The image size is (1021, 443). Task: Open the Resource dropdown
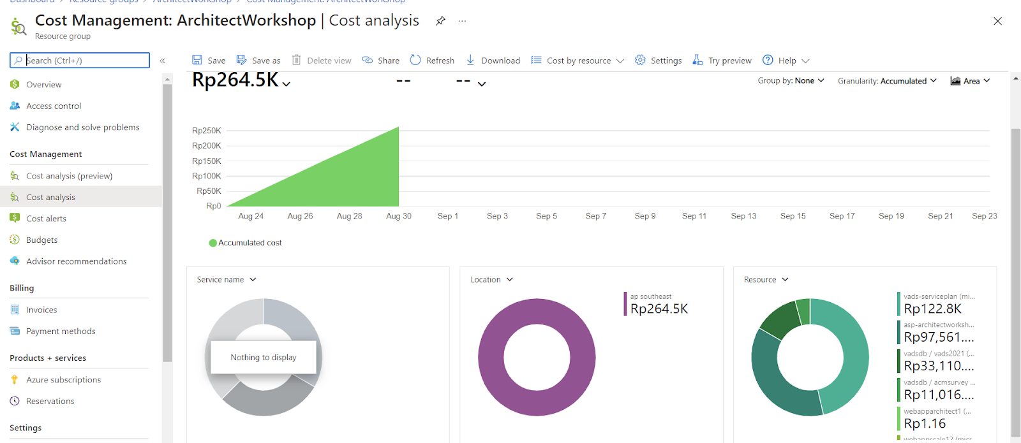click(x=766, y=280)
